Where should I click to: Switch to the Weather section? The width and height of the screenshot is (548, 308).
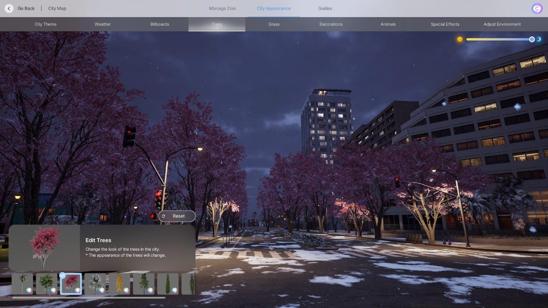(102, 24)
